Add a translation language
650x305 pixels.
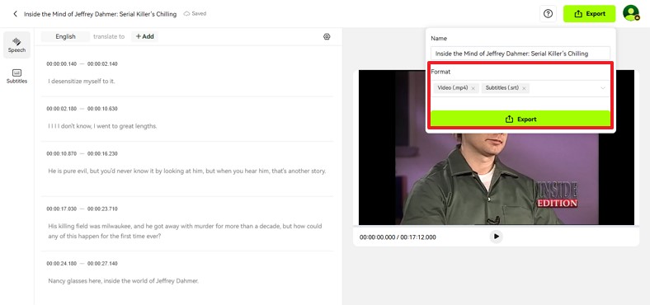144,36
